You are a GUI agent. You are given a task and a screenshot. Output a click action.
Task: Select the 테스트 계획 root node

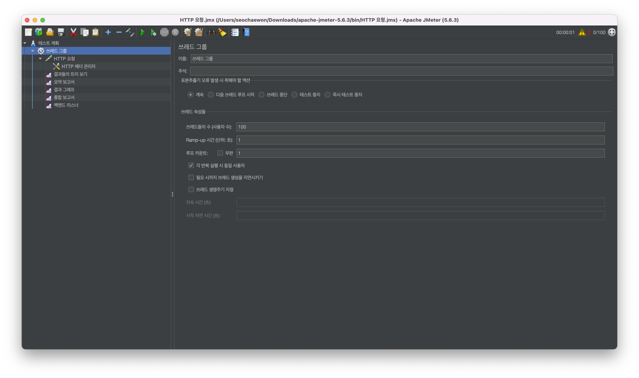(x=48, y=43)
